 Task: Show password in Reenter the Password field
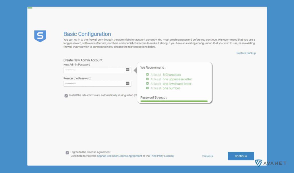(x=128, y=83)
